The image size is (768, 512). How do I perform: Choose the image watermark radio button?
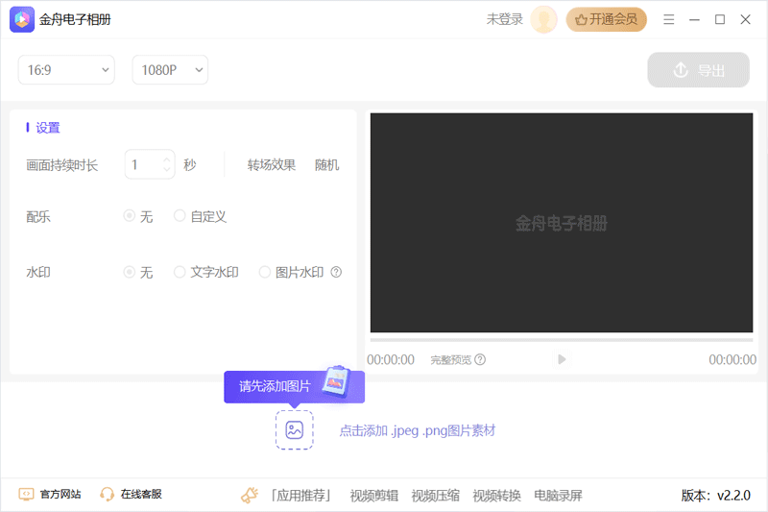point(265,272)
